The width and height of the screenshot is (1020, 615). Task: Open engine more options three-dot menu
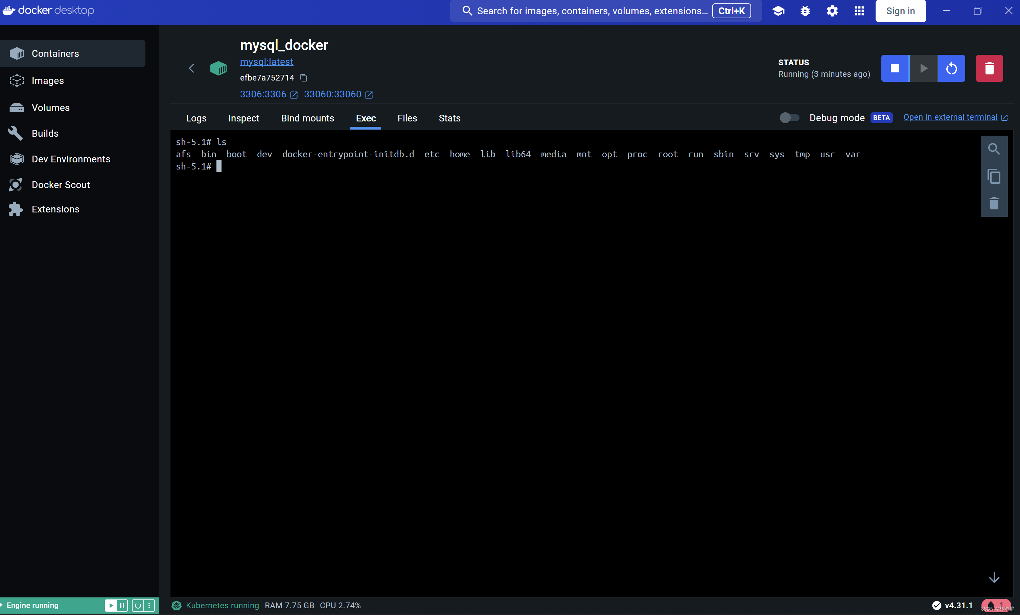click(149, 606)
